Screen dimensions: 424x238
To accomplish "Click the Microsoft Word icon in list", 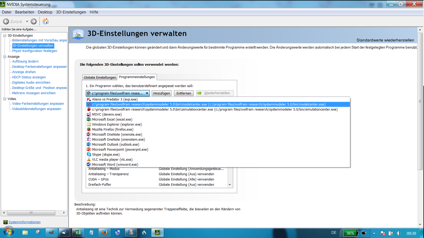I will click(89, 165).
